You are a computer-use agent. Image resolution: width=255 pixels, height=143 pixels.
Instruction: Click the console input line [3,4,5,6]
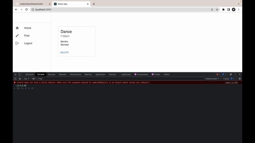pos(21,85)
